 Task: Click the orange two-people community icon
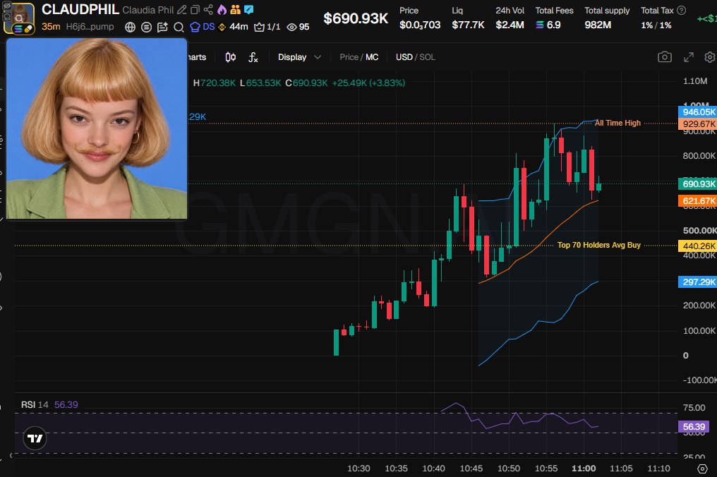[x=236, y=10]
